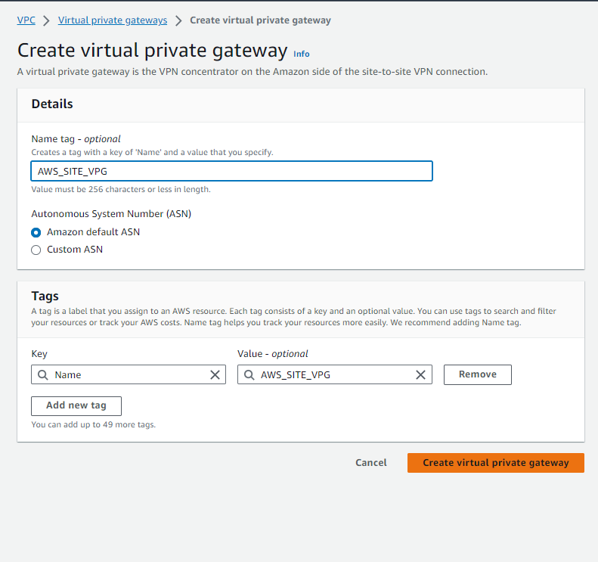Click the current breadcrumb 'Create virtual private gateway'
Viewport: 598px width, 562px height.
point(261,20)
